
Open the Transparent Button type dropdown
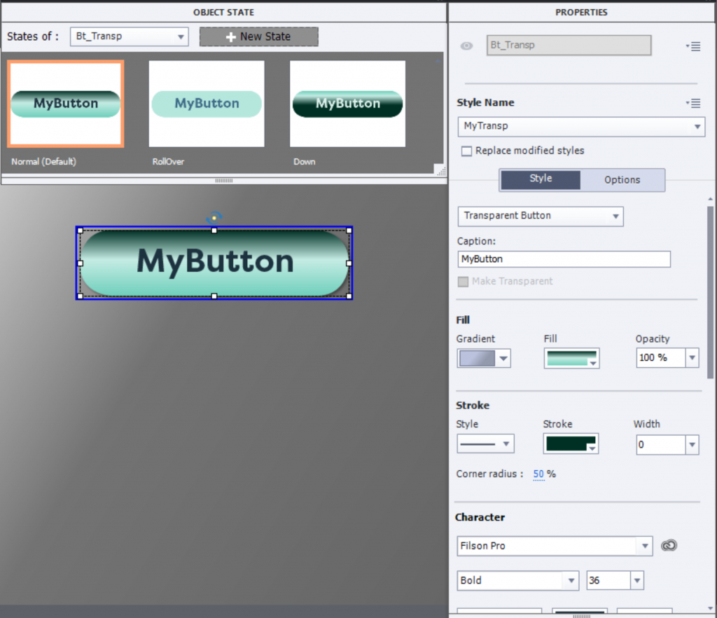coord(540,216)
